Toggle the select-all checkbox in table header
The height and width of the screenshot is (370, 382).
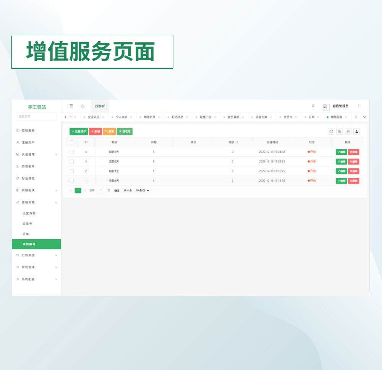[72, 142]
